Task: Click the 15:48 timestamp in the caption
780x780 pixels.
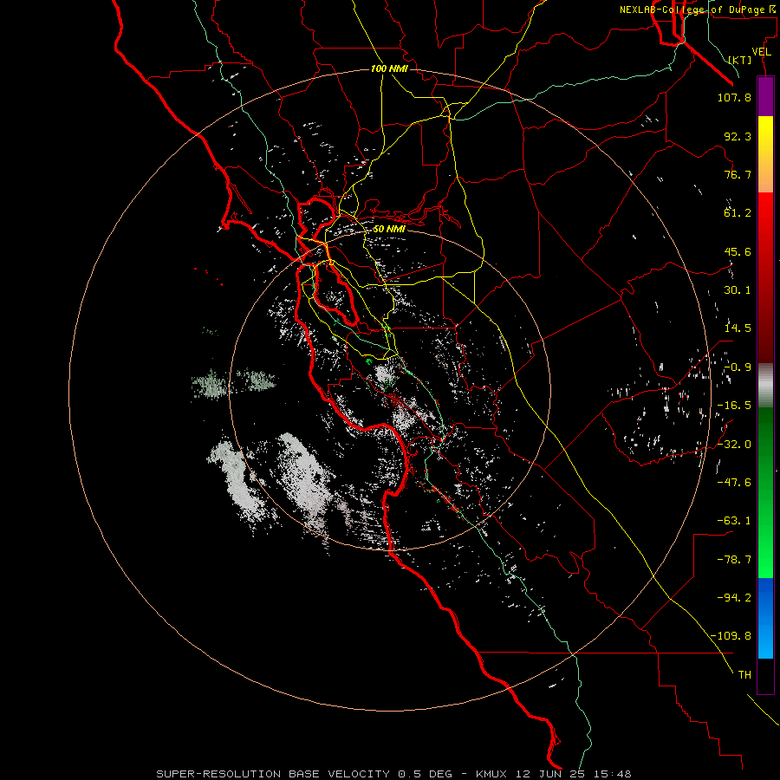Action: click(x=611, y=774)
